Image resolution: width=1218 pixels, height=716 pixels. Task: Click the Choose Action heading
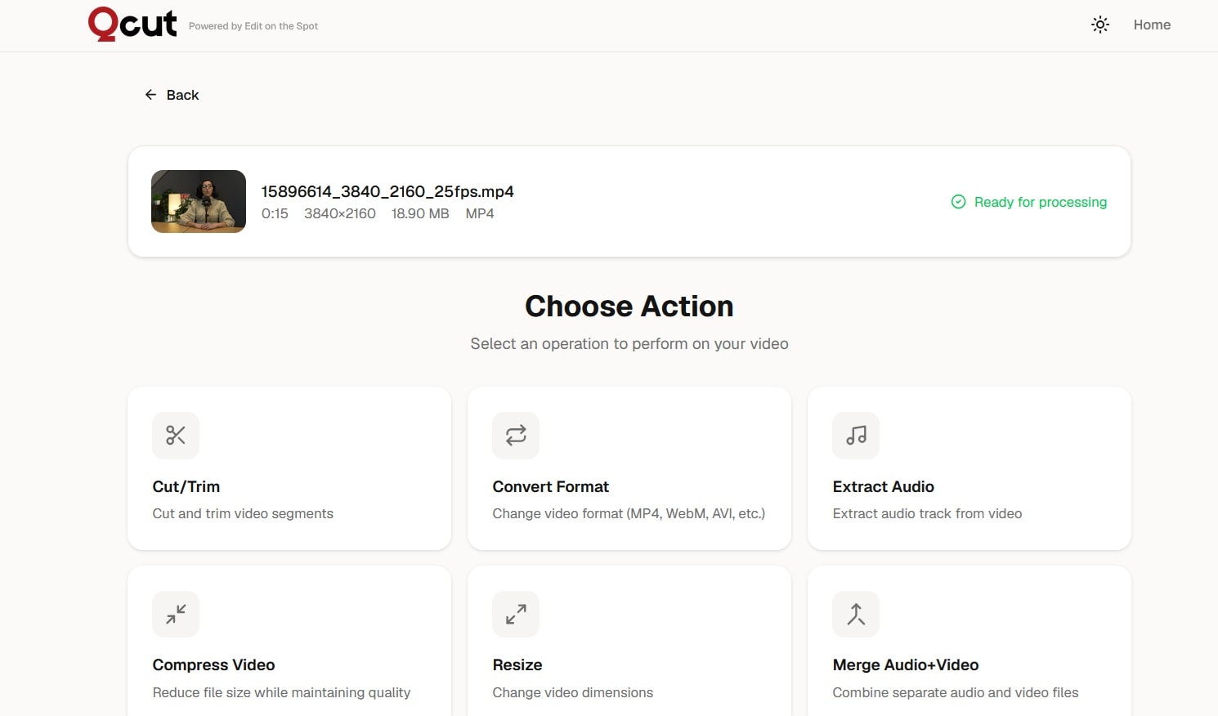[x=629, y=306]
